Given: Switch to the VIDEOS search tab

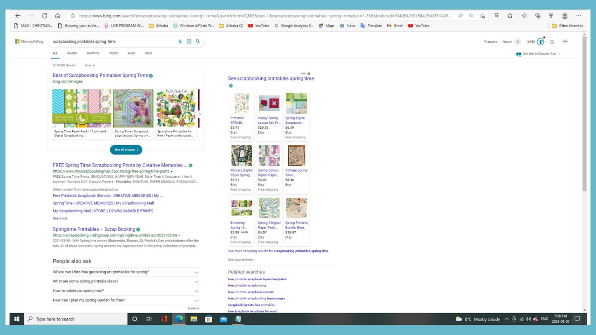Looking at the screenshot, I should click(x=114, y=54).
